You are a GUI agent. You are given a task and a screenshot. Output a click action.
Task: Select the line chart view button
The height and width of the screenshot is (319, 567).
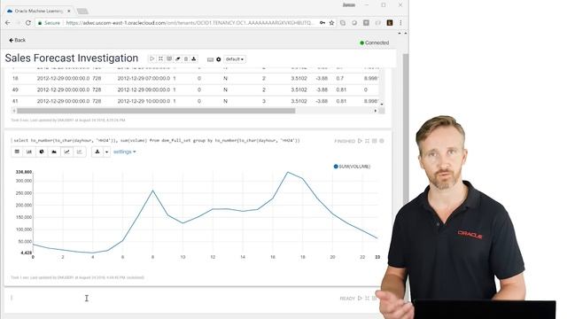click(x=67, y=152)
